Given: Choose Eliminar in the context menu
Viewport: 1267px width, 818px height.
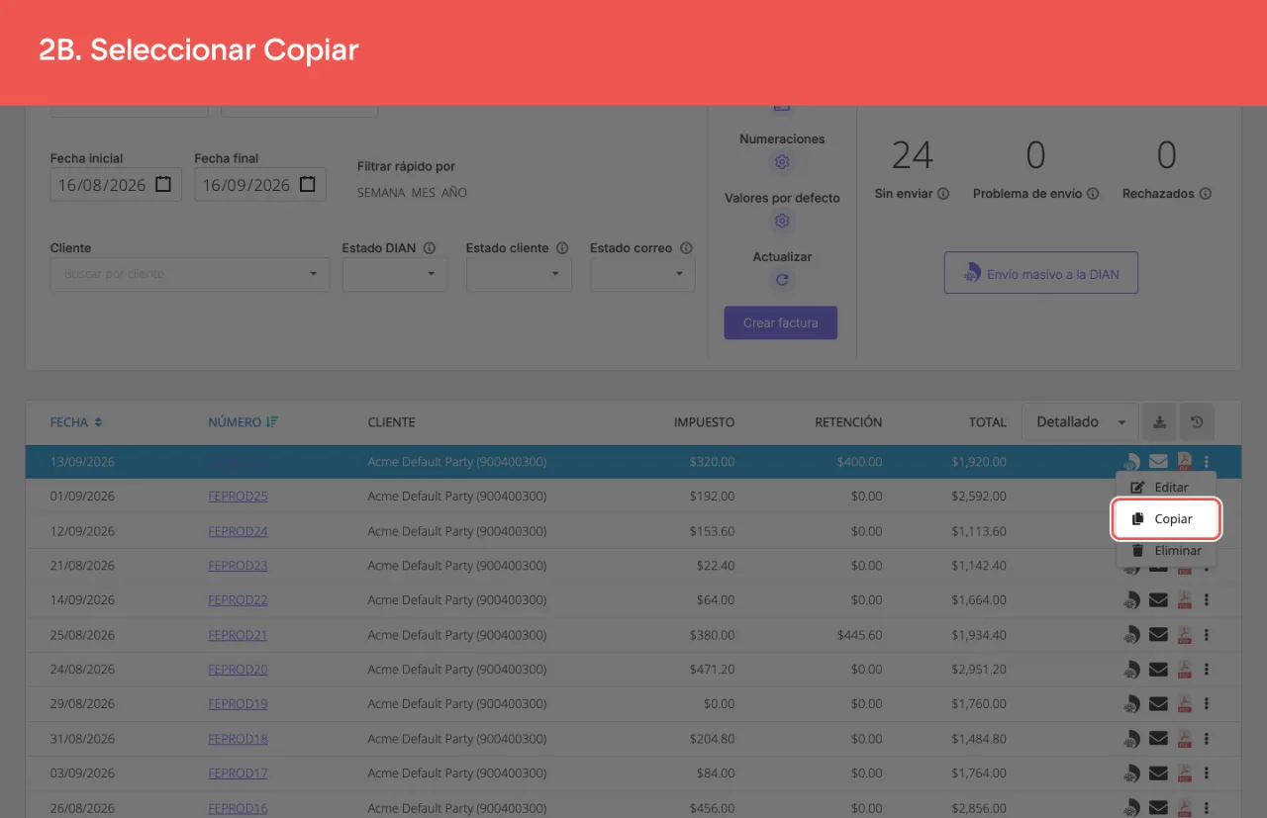Looking at the screenshot, I should point(1166,551).
